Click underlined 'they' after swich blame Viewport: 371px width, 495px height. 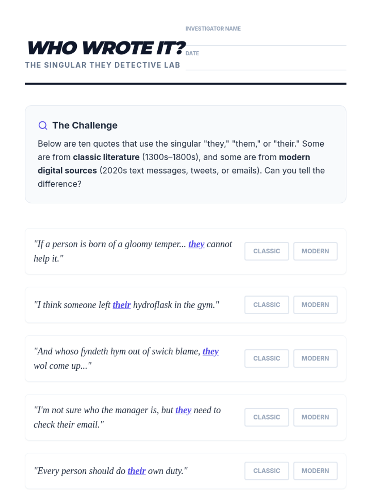click(x=211, y=351)
